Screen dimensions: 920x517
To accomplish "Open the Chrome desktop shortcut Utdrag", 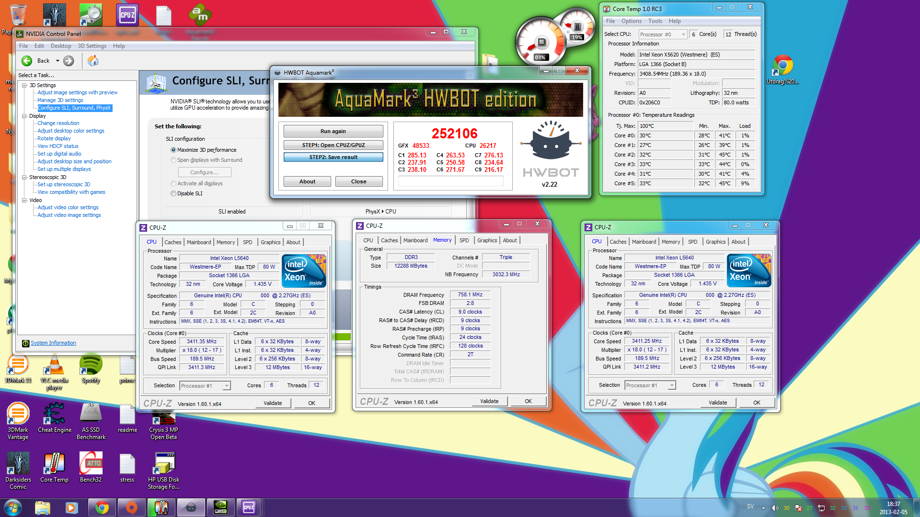I will tap(782, 69).
